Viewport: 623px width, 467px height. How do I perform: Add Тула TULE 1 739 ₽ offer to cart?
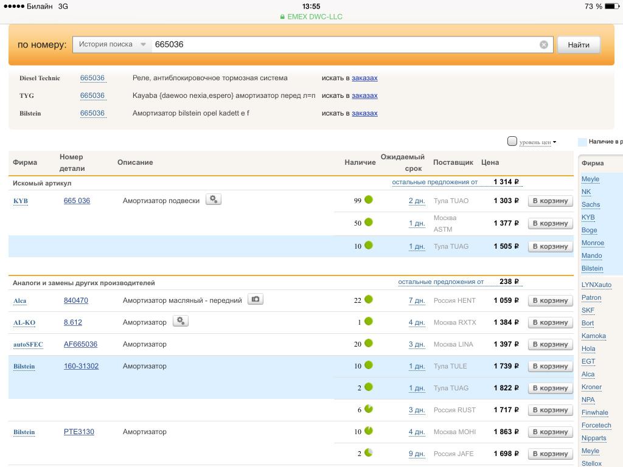pos(550,366)
